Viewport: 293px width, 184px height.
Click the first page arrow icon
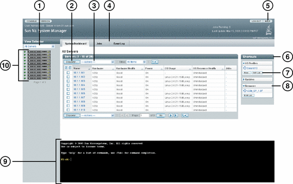click(x=122, y=115)
